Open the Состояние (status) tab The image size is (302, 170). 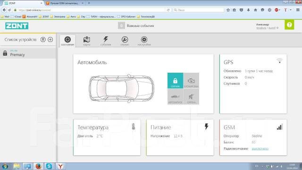click(x=67, y=41)
